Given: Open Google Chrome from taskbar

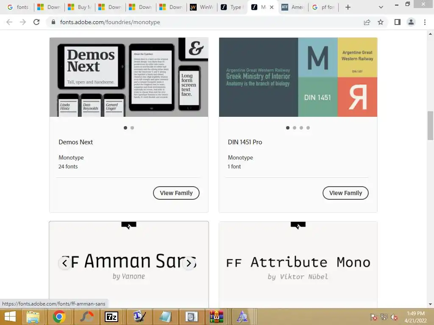Looking at the screenshot, I should click(59, 317).
